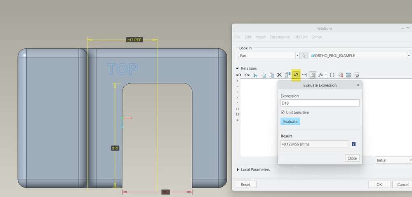Screen dimensions: 412x197
Task: Select the d18 dimension label
Action: coord(165,192)
